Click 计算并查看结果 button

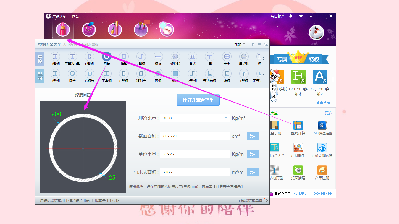point(198,100)
